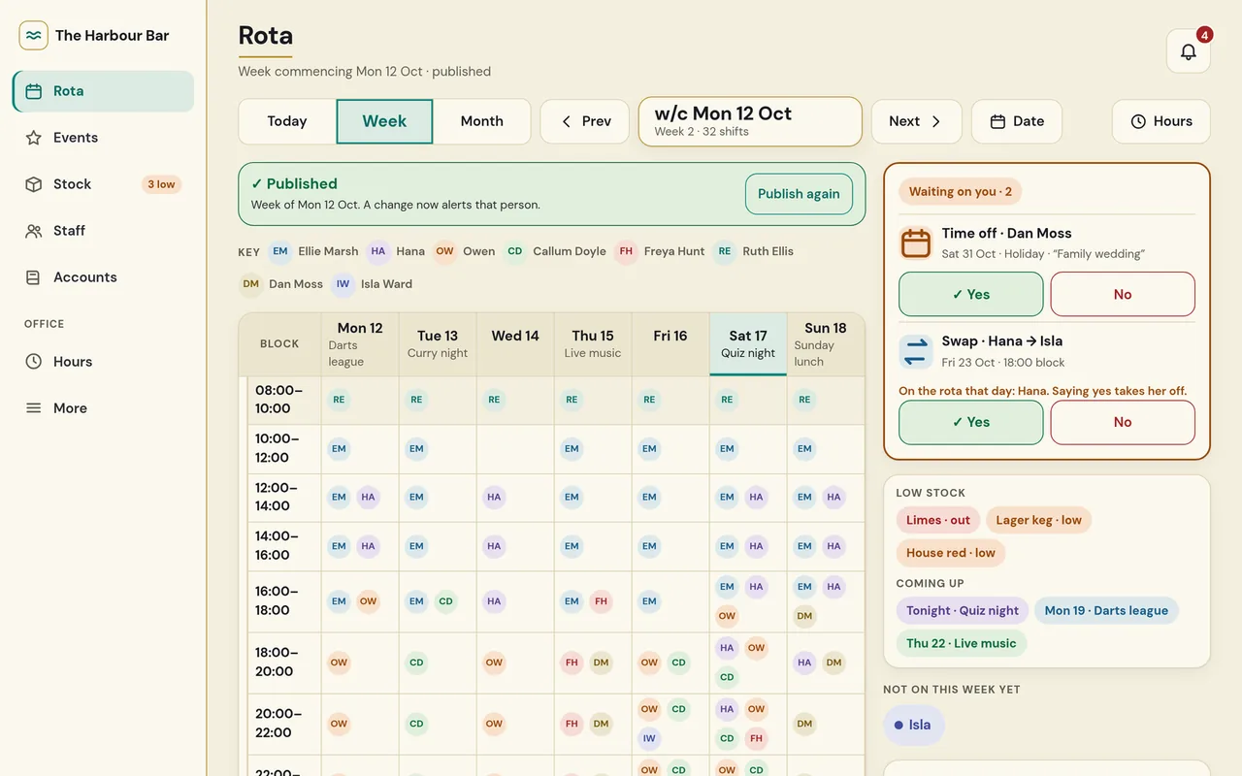Screen dimensions: 1242x776
Task: Open Mon 19 · Darts league chip
Action: tap(1106, 610)
